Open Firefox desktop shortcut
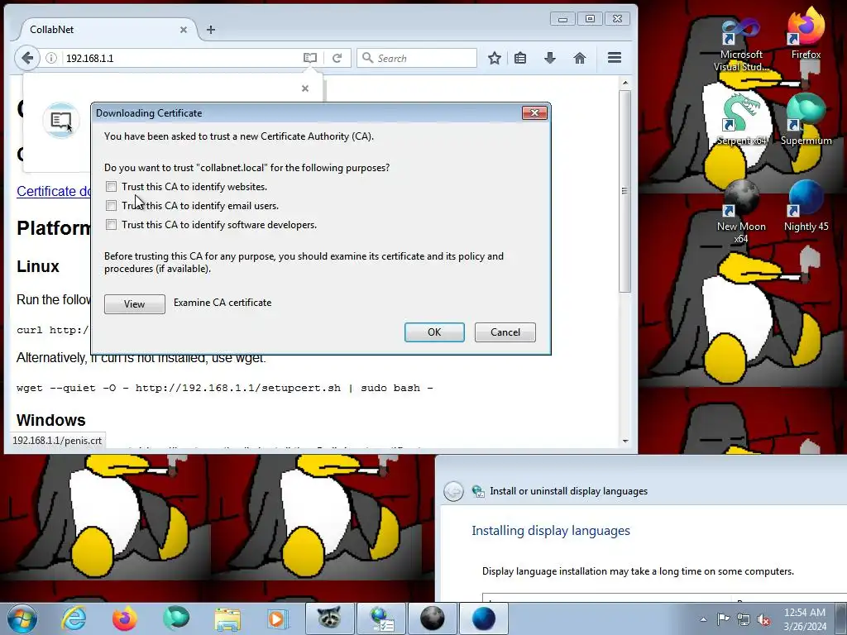 coord(806,33)
